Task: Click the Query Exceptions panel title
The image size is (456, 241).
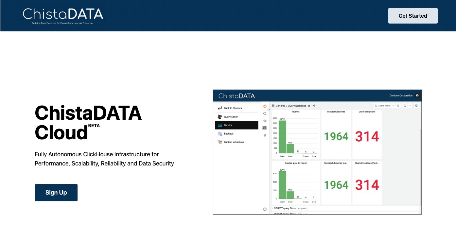Action: pyautogui.click(x=367, y=112)
